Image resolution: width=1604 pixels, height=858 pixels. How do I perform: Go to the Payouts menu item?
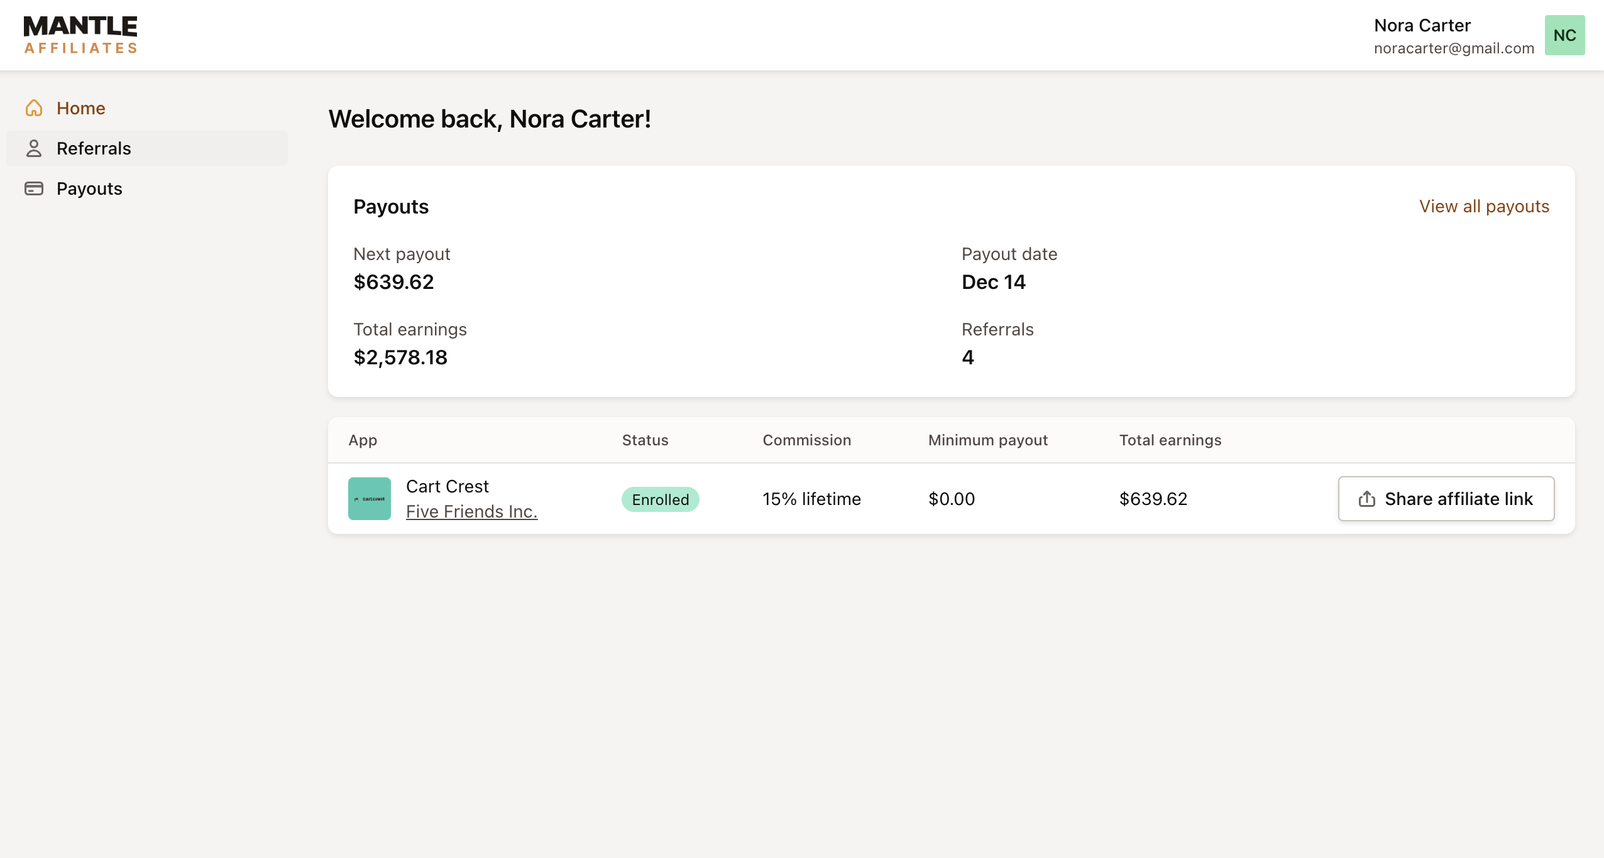[89, 188]
